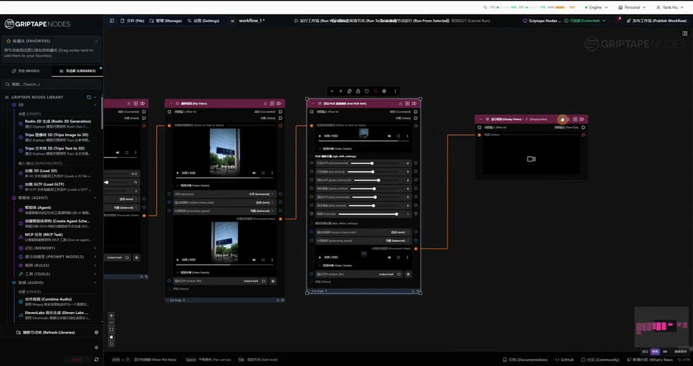Open the Connected status dropdown
The width and height of the screenshot is (693, 366).
click(584, 21)
